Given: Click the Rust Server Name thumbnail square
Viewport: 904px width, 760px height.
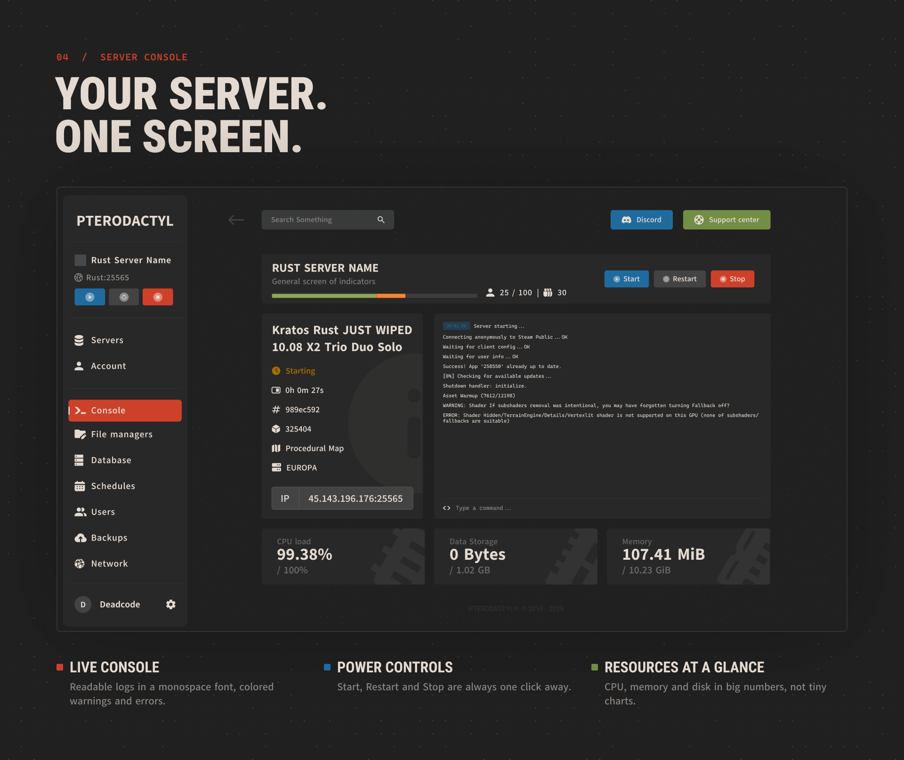Looking at the screenshot, I should (81, 260).
